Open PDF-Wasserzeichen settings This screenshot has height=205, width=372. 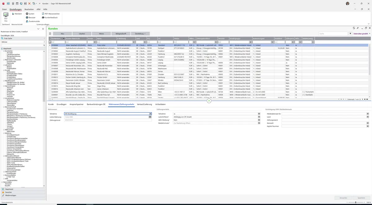coord(51,14)
